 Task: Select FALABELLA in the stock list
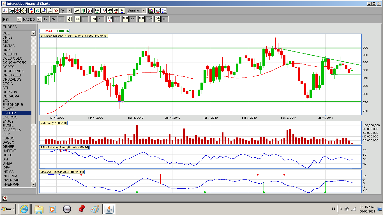pyautogui.click(x=17, y=130)
